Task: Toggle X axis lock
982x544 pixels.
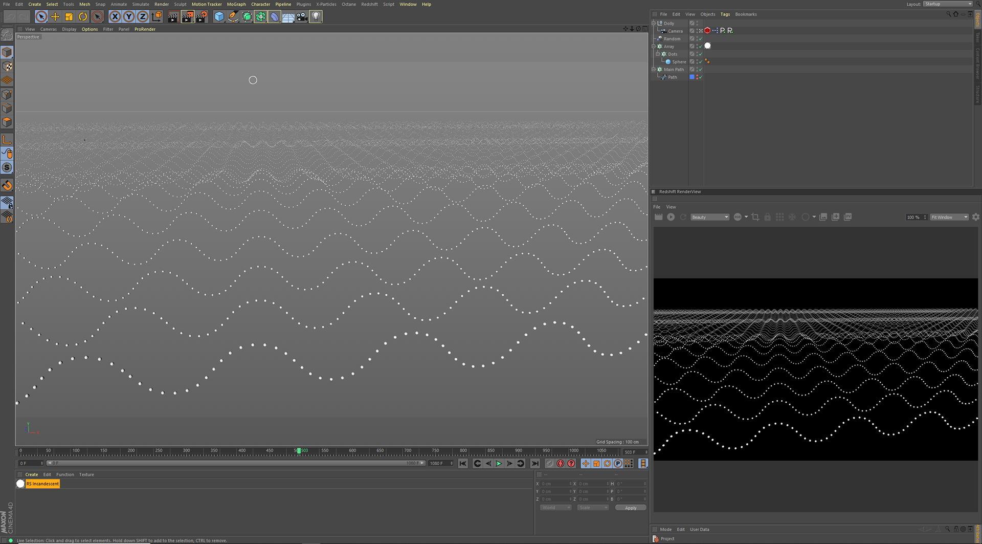Action: click(115, 17)
